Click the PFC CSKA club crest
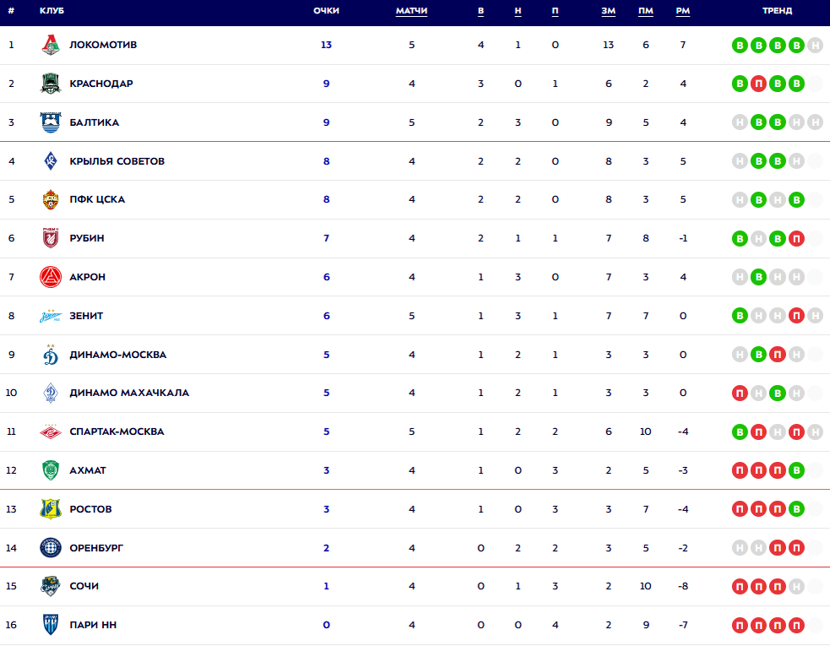This screenshot has width=830, height=646. pyautogui.click(x=52, y=200)
